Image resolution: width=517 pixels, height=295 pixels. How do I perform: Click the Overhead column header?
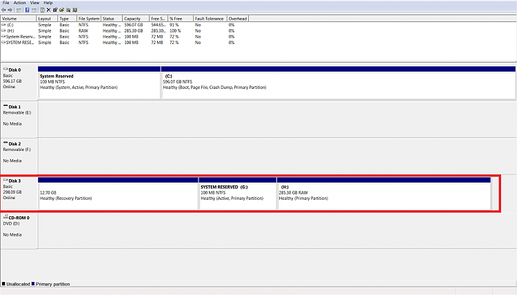tap(238, 19)
